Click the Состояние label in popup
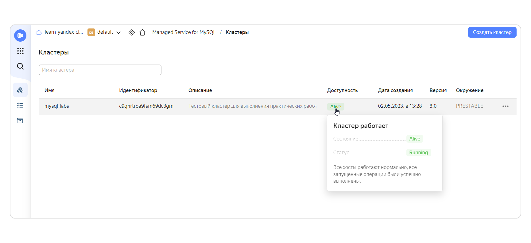531x243 pixels. click(x=346, y=139)
